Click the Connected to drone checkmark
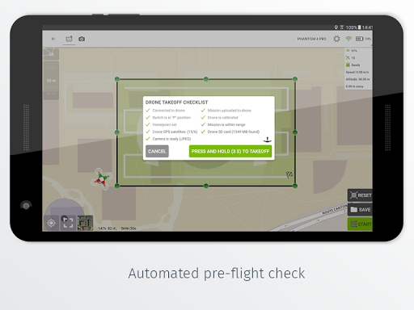 tap(148, 111)
